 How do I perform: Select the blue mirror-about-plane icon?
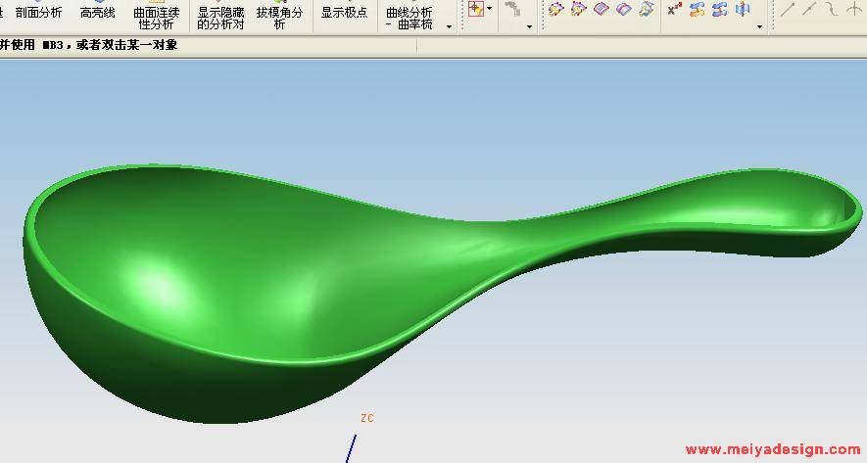coord(743,9)
